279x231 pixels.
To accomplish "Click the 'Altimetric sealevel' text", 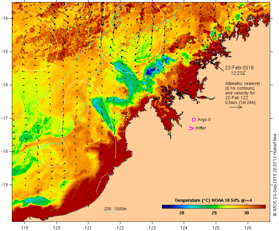I will [243, 84].
